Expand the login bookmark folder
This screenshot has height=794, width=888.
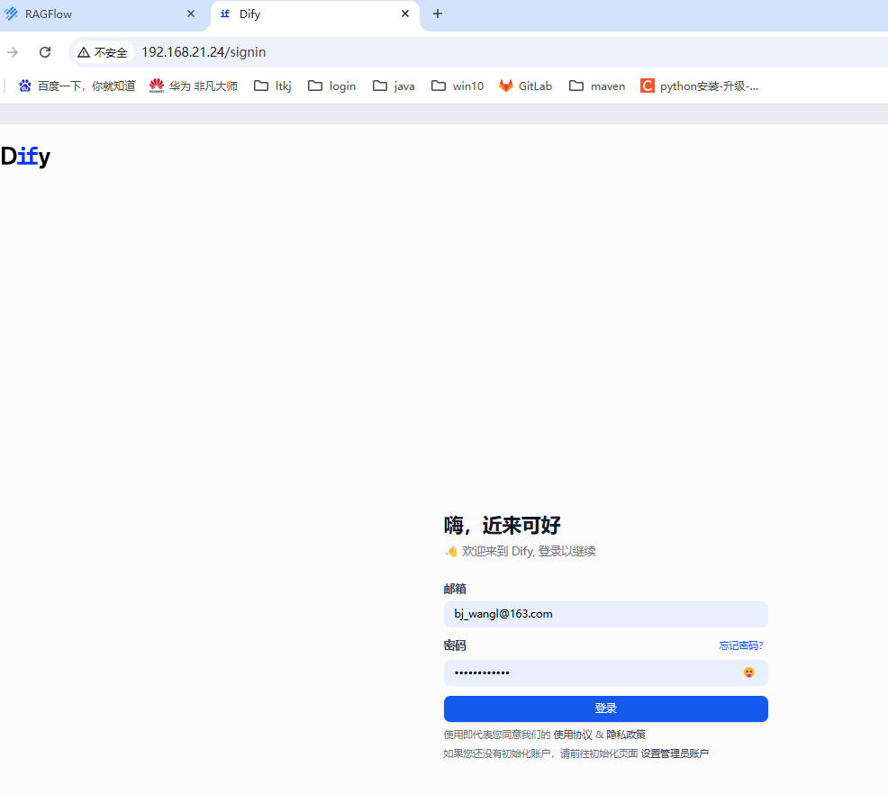point(331,86)
